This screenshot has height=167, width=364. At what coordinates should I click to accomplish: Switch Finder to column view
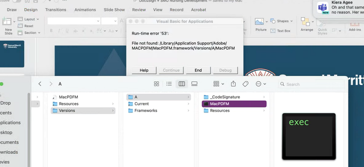coord(182,84)
